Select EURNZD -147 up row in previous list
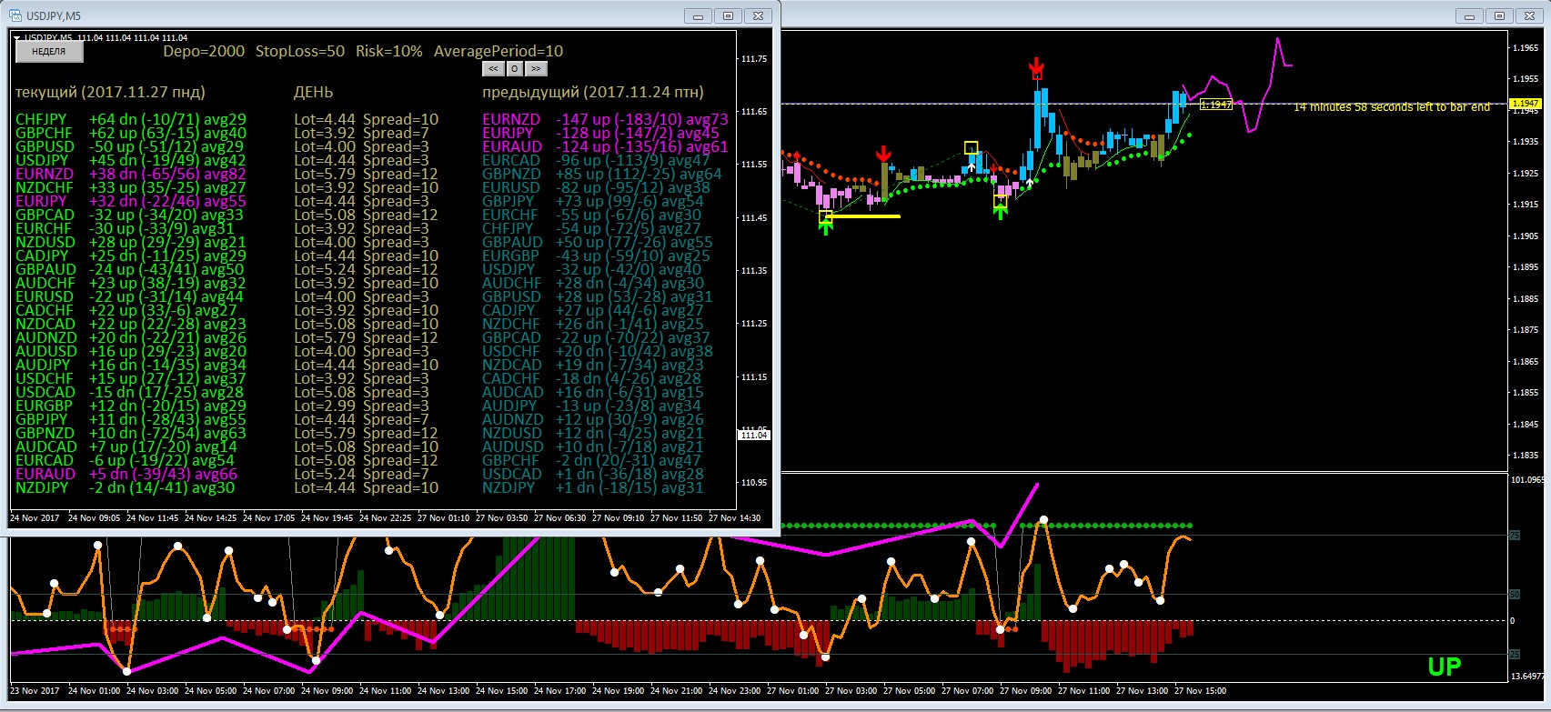The width and height of the screenshot is (1551, 712). click(605, 119)
